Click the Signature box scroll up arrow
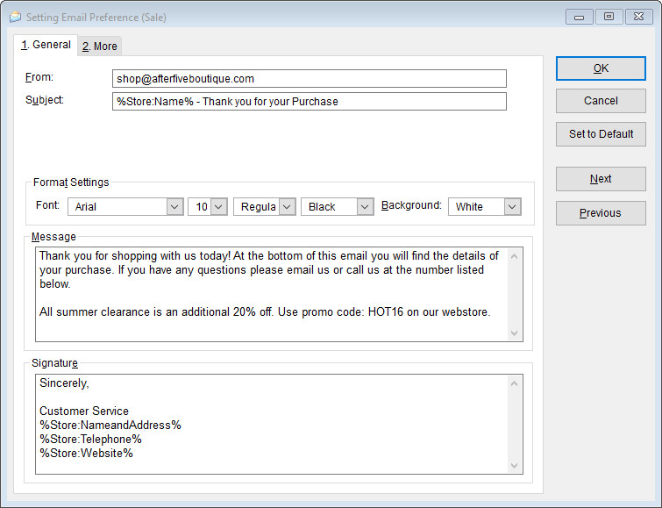Screen dimensions: 662x508 tap(514, 383)
